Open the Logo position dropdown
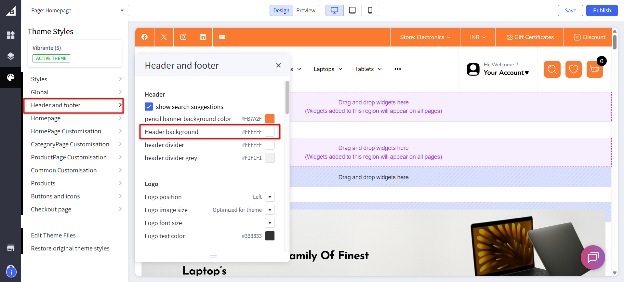The height and width of the screenshot is (282, 624). 270,197
